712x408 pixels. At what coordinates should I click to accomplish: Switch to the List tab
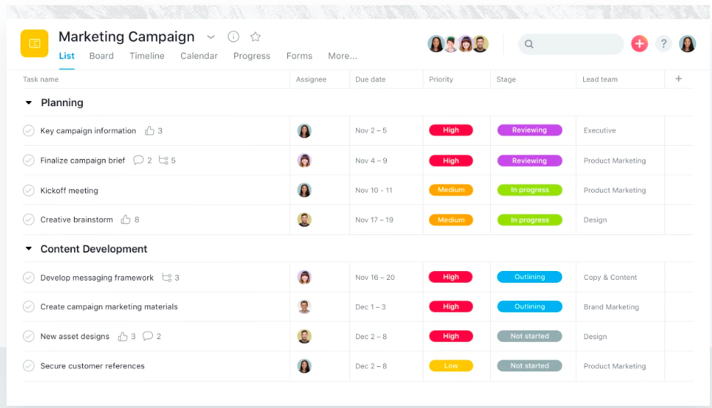pos(67,56)
